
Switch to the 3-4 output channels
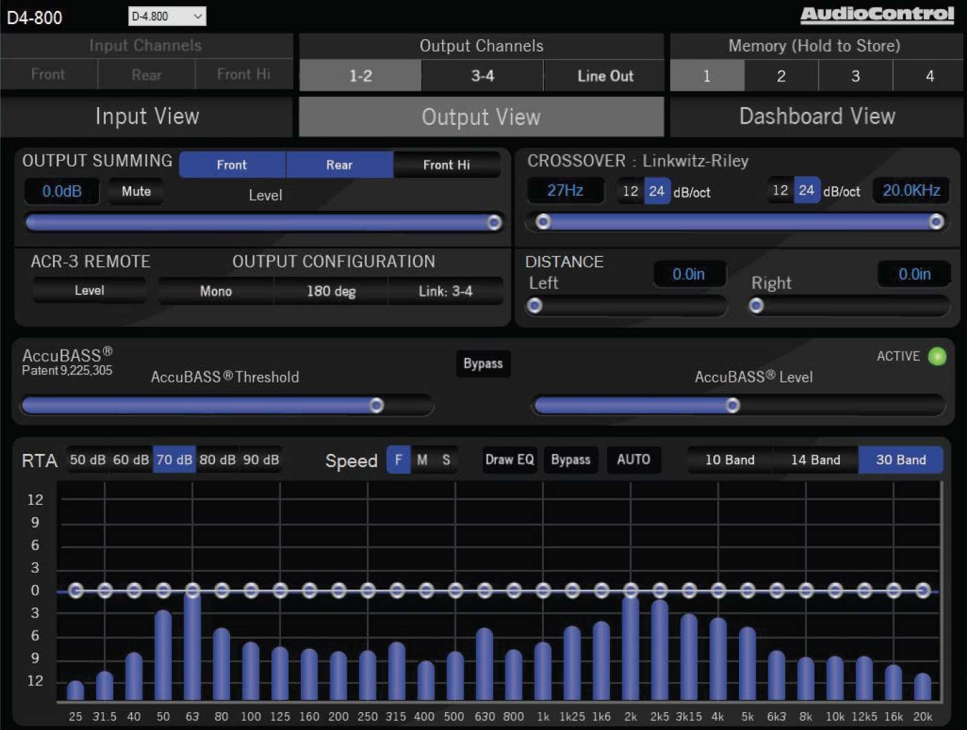tap(481, 76)
